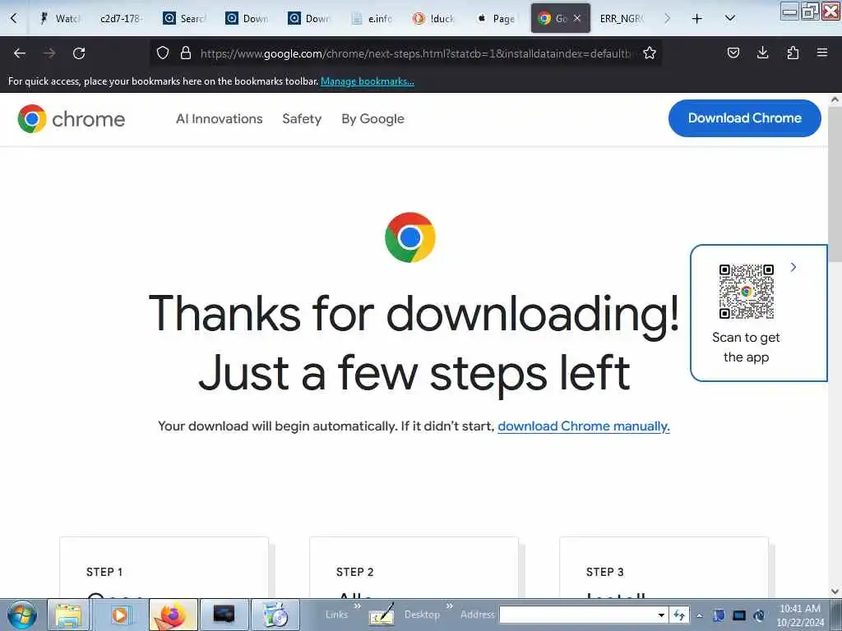Switch to the Watch tab
842x631 pixels.
tap(60, 18)
